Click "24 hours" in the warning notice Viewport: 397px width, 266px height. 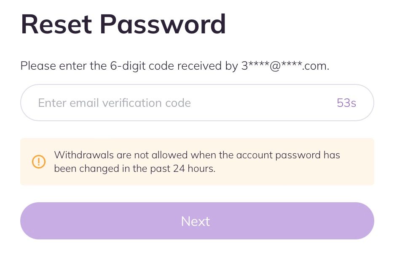point(193,169)
